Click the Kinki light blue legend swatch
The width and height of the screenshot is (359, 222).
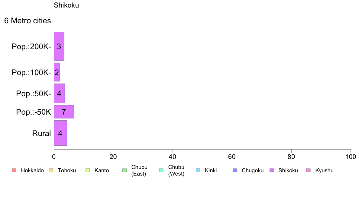coord(198,170)
